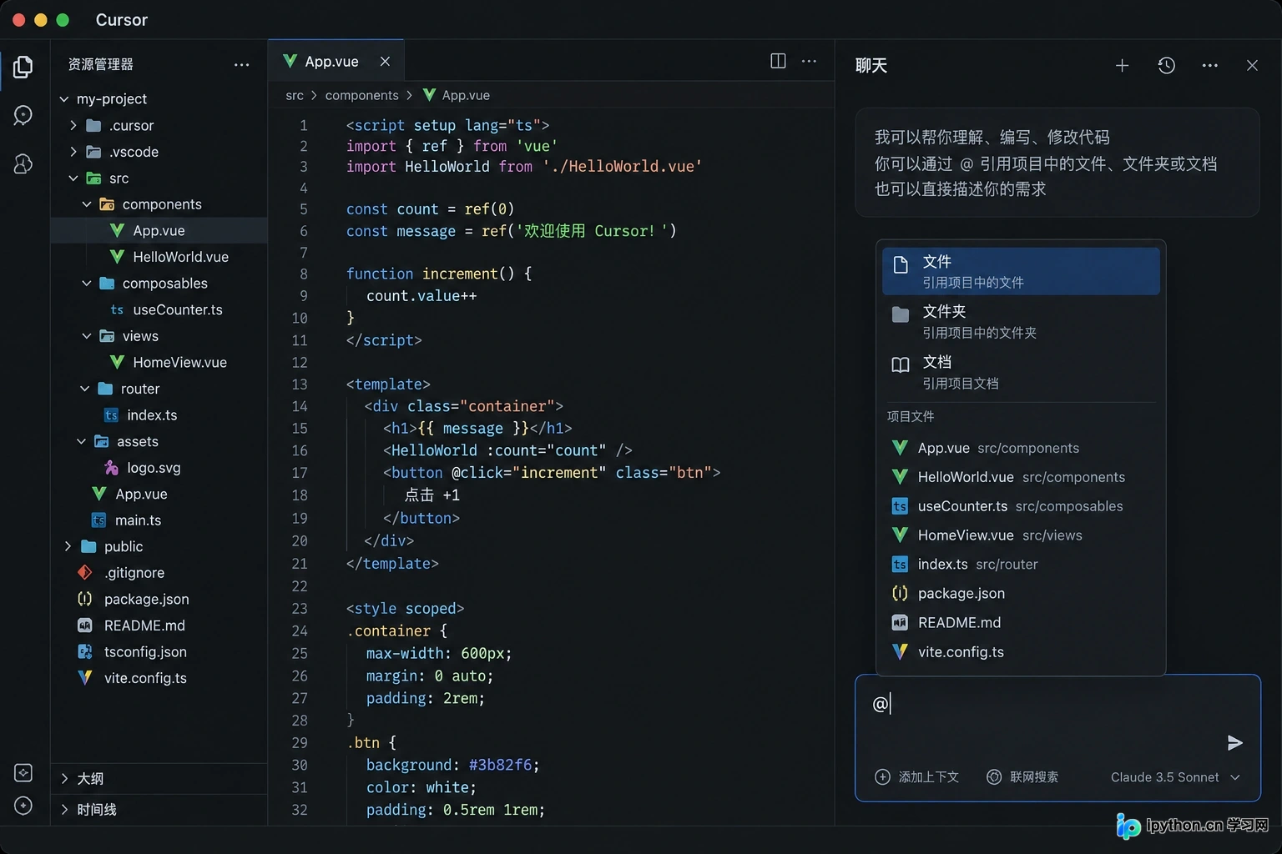Click components in the breadcrumb path
Screen dimensions: 1282x854
click(x=361, y=95)
